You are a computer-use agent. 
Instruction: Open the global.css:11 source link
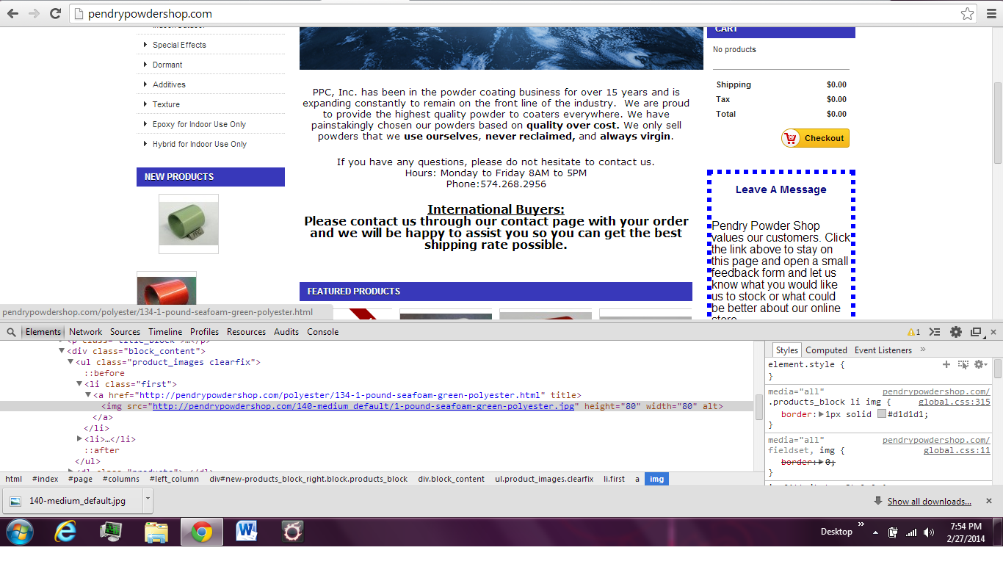coord(957,450)
